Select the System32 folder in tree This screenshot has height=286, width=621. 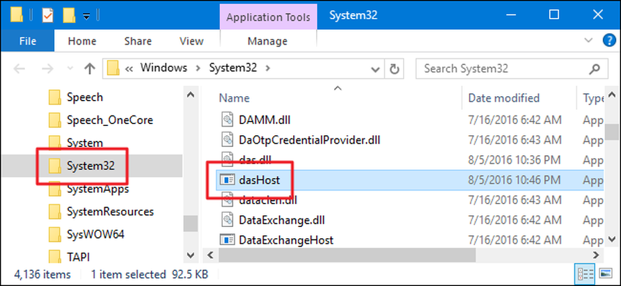[92, 166]
